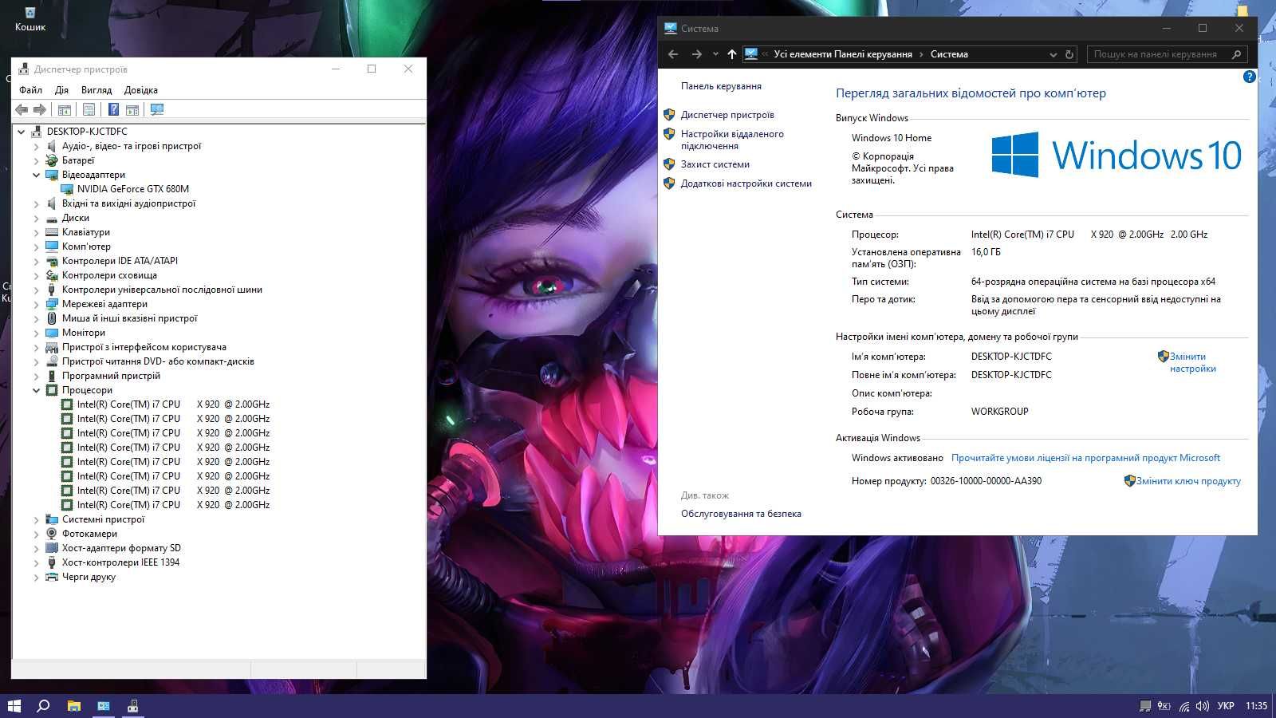Open the Довідка menu
The image size is (1276, 718).
point(141,90)
